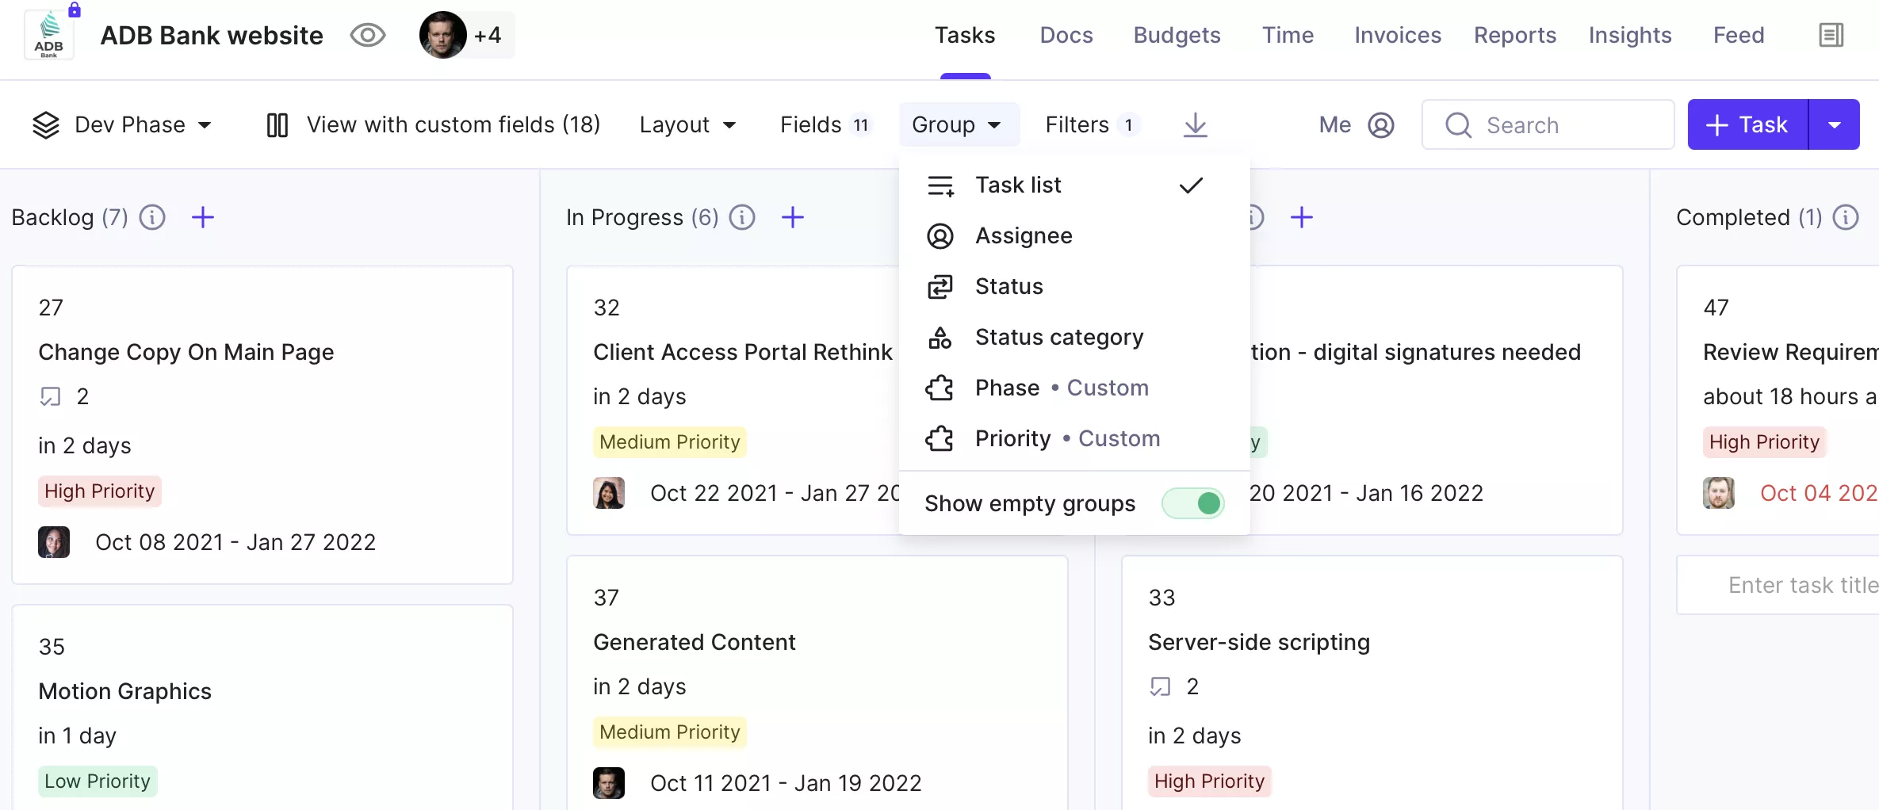Toggle Show empty groups switch
1879x810 pixels.
click(x=1192, y=503)
